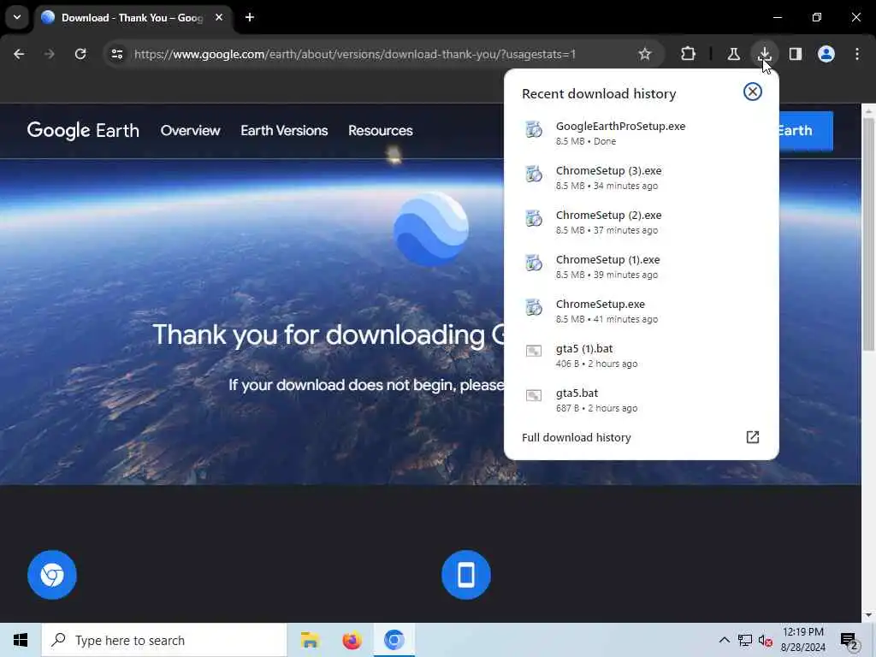Bookmark this tab with the star icon
Image resolution: width=876 pixels, height=657 pixels.
[x=645, y=54]
